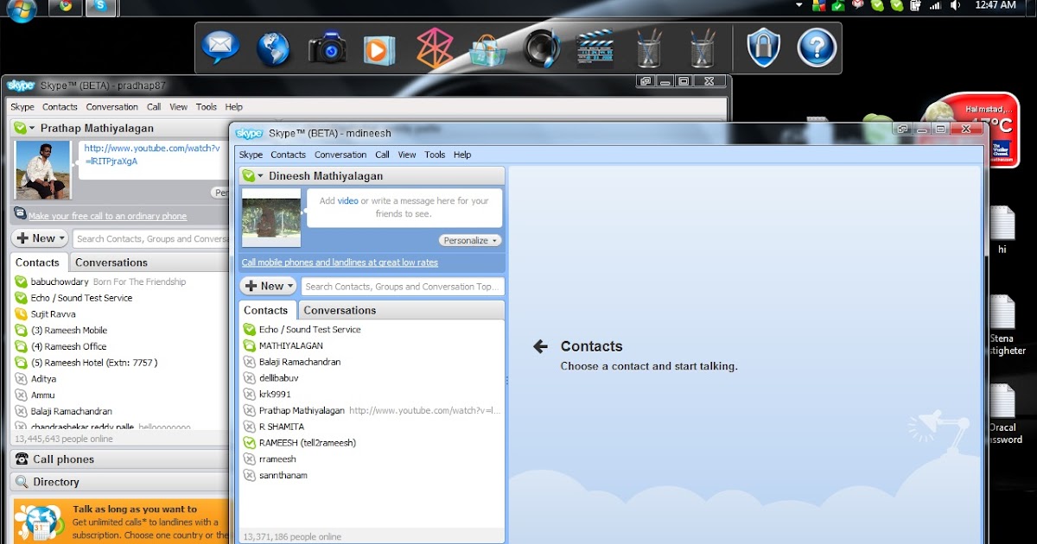Open the shield lock dock icon
Image resolution: width=1037 pixels, height=544 pixels.
click(x=764, y=48)
